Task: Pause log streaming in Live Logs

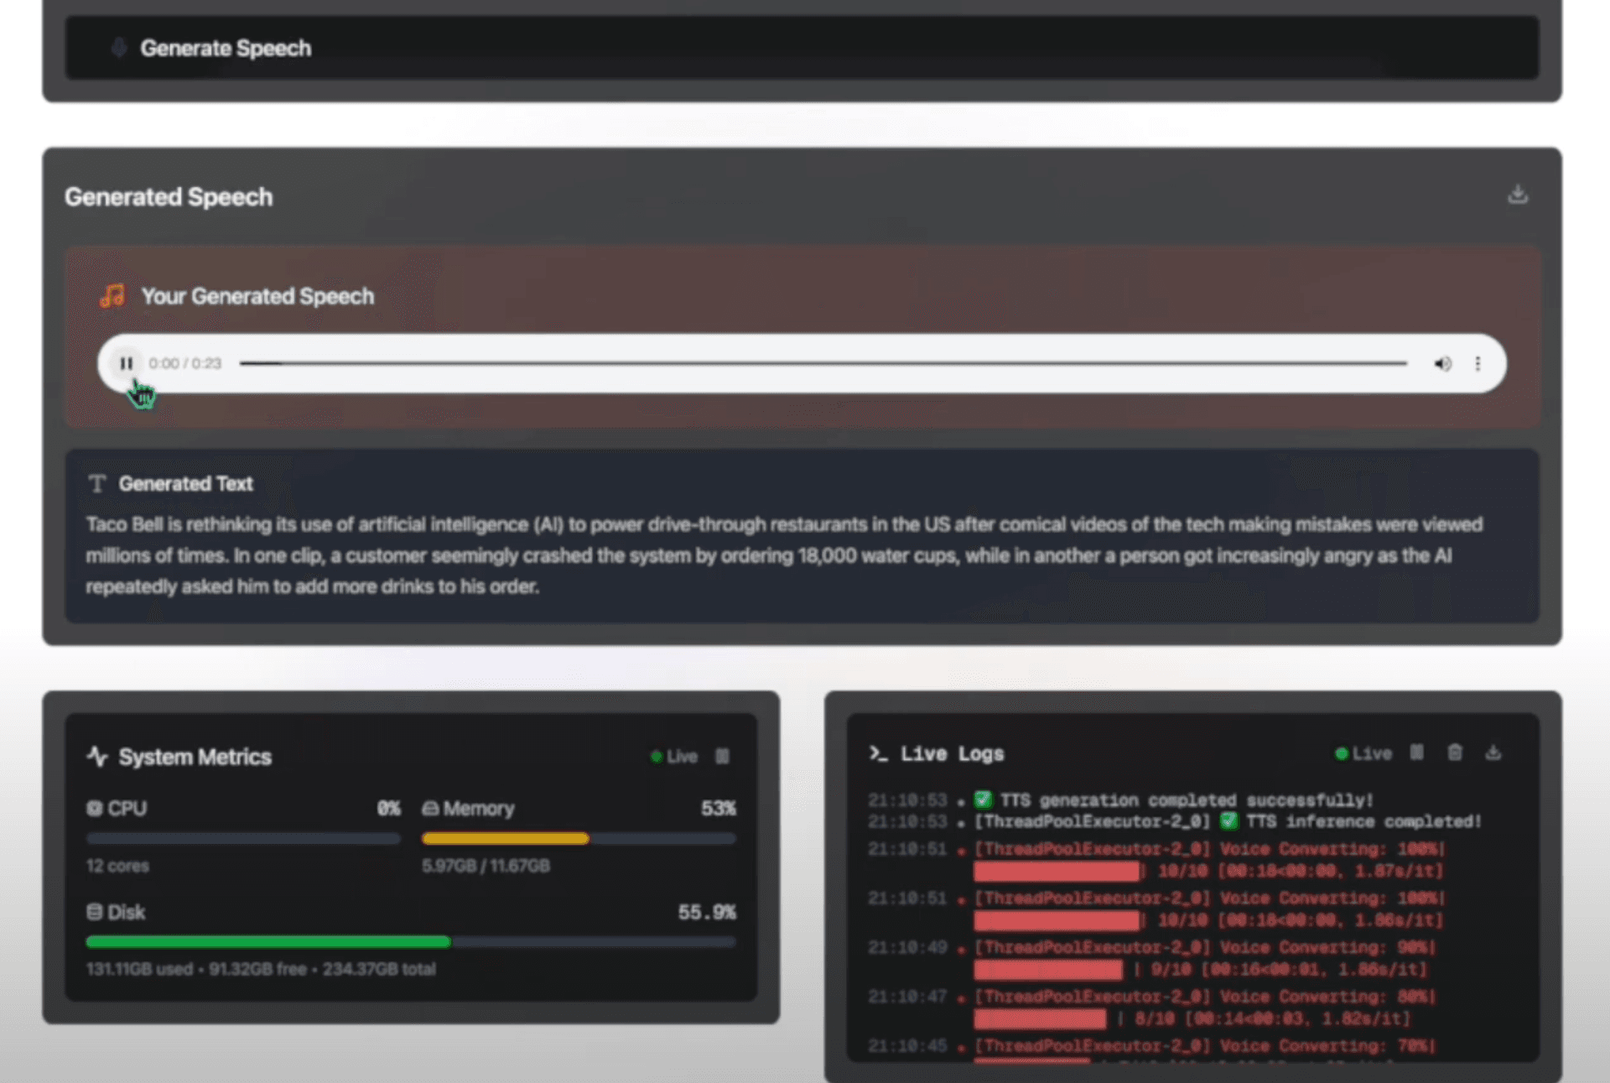Action: tap(1416, 752)
